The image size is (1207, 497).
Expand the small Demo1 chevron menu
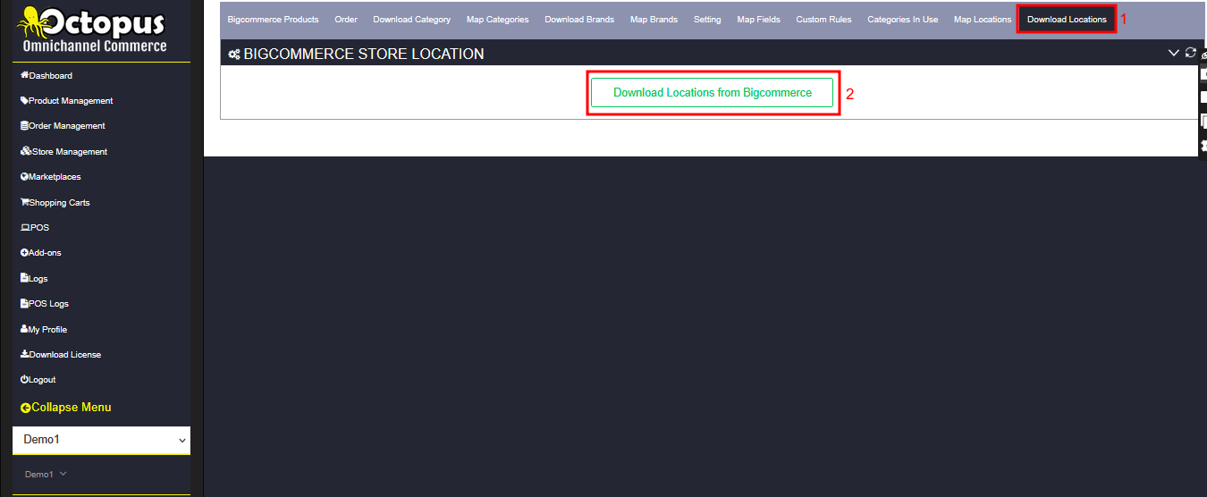(46, 475)
